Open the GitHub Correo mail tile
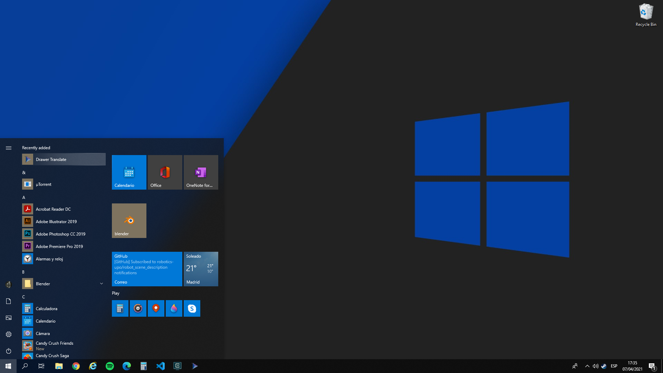 coord(147,269)
